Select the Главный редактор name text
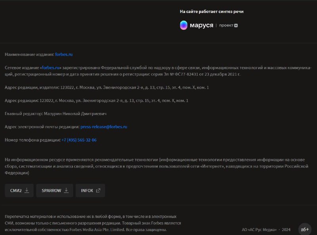The image size is (317, 235). 75,114
